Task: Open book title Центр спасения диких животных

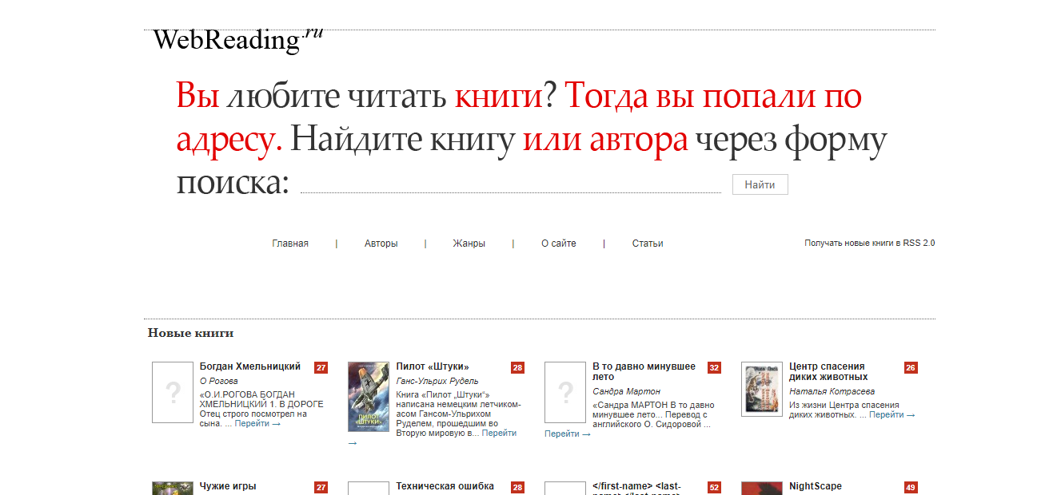Action: tap(828, 371)
